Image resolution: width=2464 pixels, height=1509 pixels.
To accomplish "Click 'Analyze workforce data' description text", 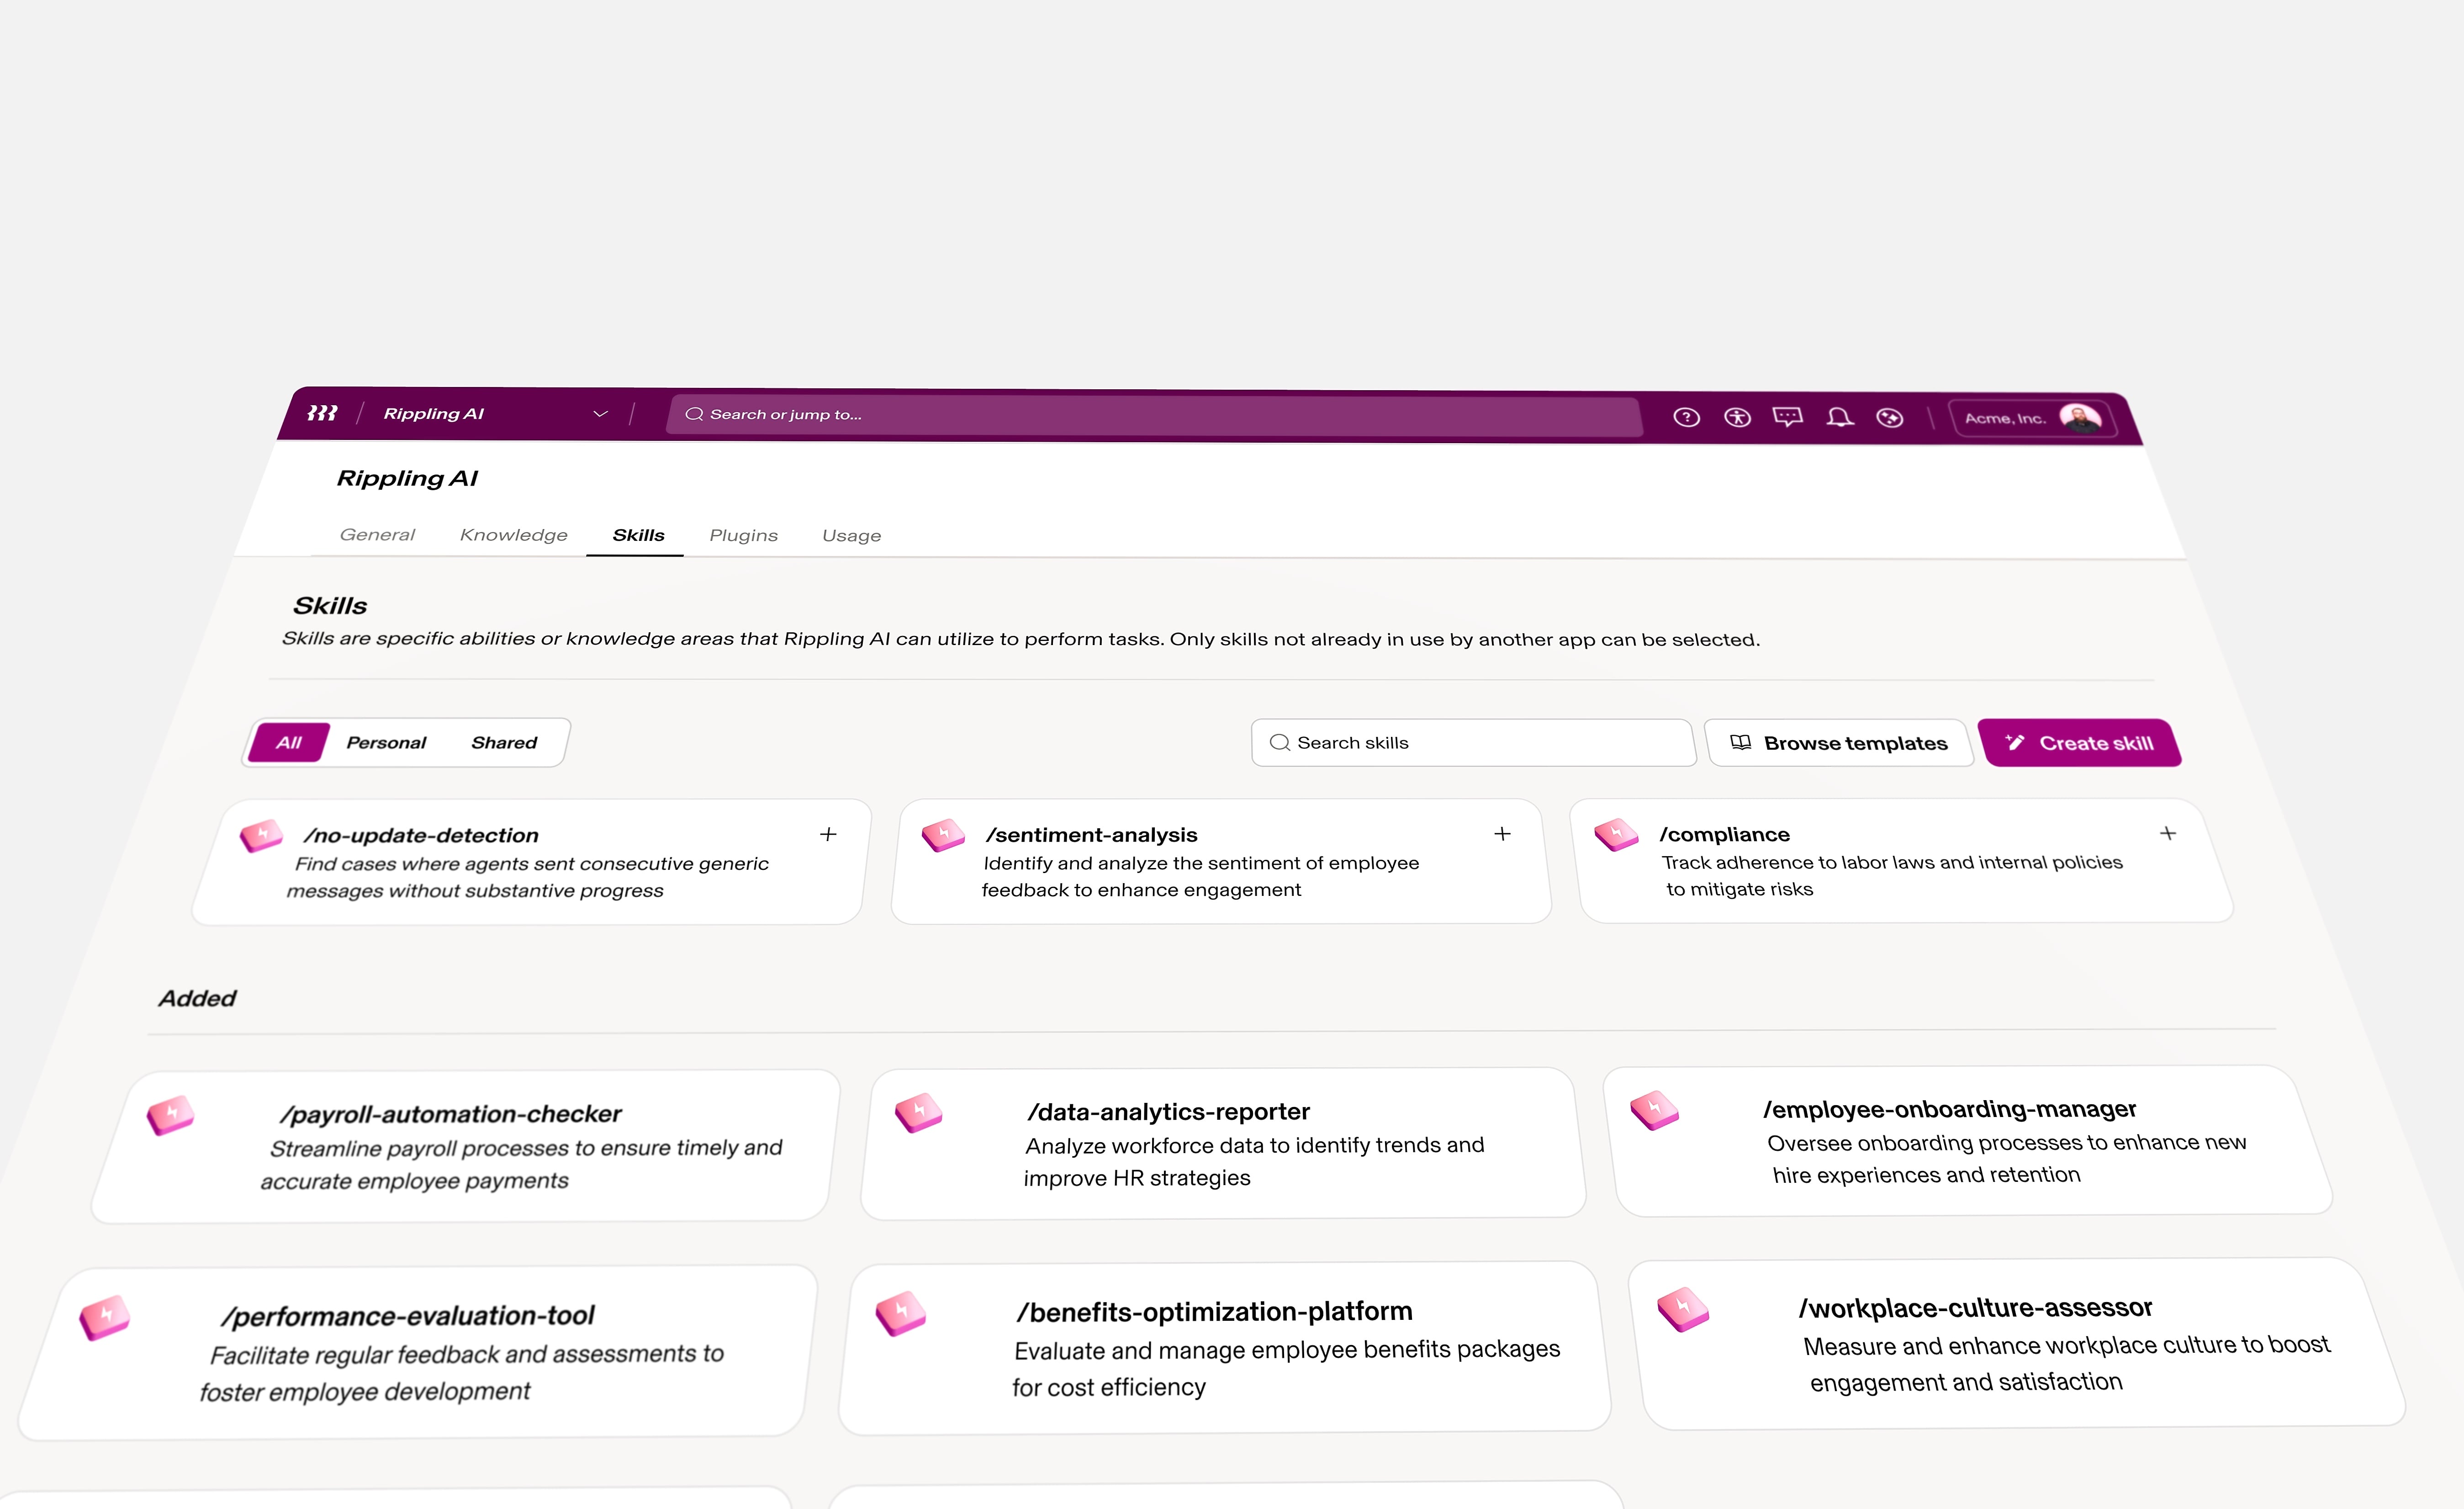I will [1254, 1161].
